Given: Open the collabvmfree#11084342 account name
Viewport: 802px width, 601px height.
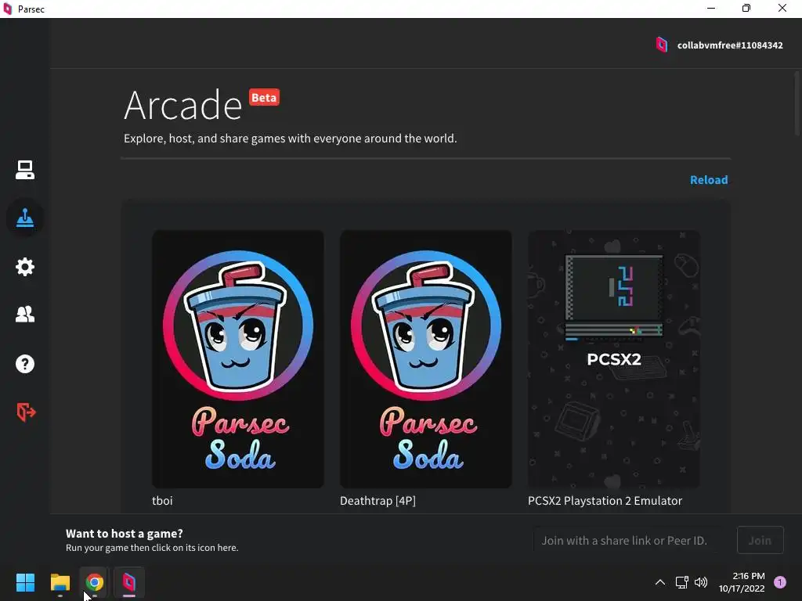Looking at the screenshot, I should pyautogui.click(x=730, y=45).
